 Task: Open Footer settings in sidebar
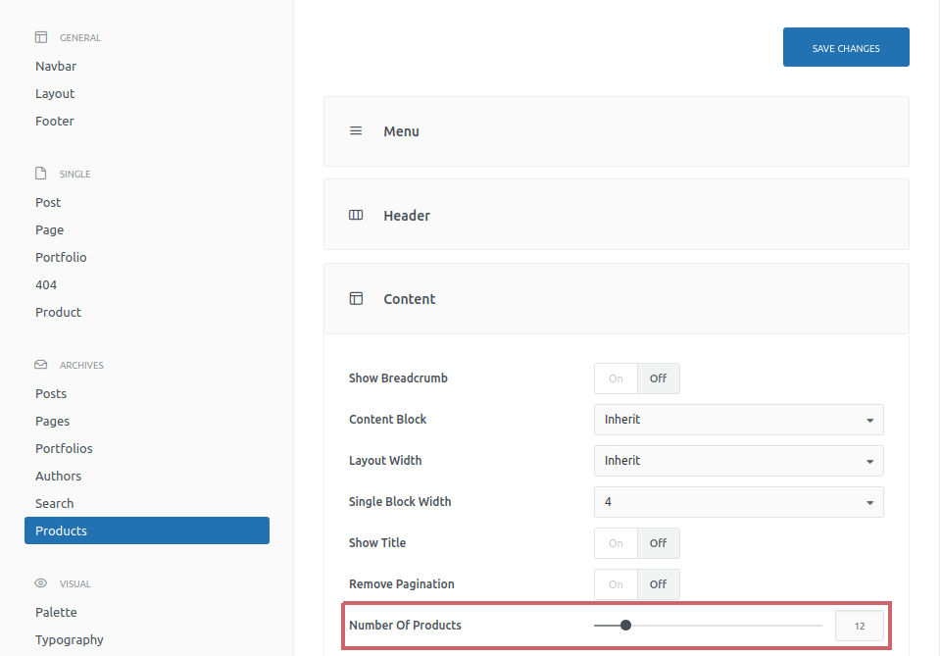pos(55,122)
